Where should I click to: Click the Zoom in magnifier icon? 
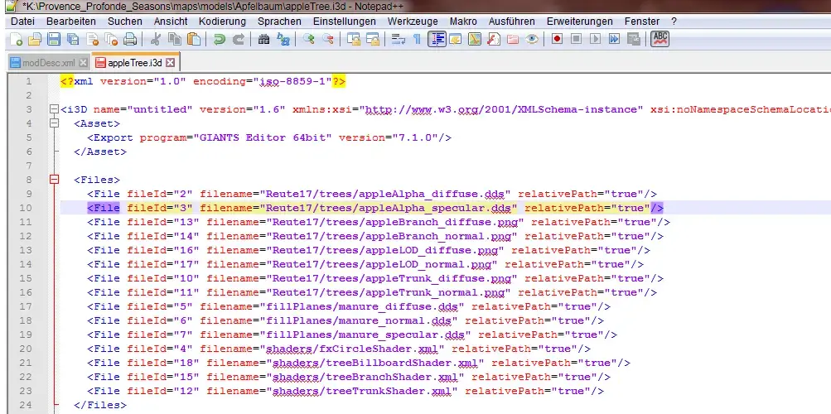pyautogui.click(x=308, y=39)
